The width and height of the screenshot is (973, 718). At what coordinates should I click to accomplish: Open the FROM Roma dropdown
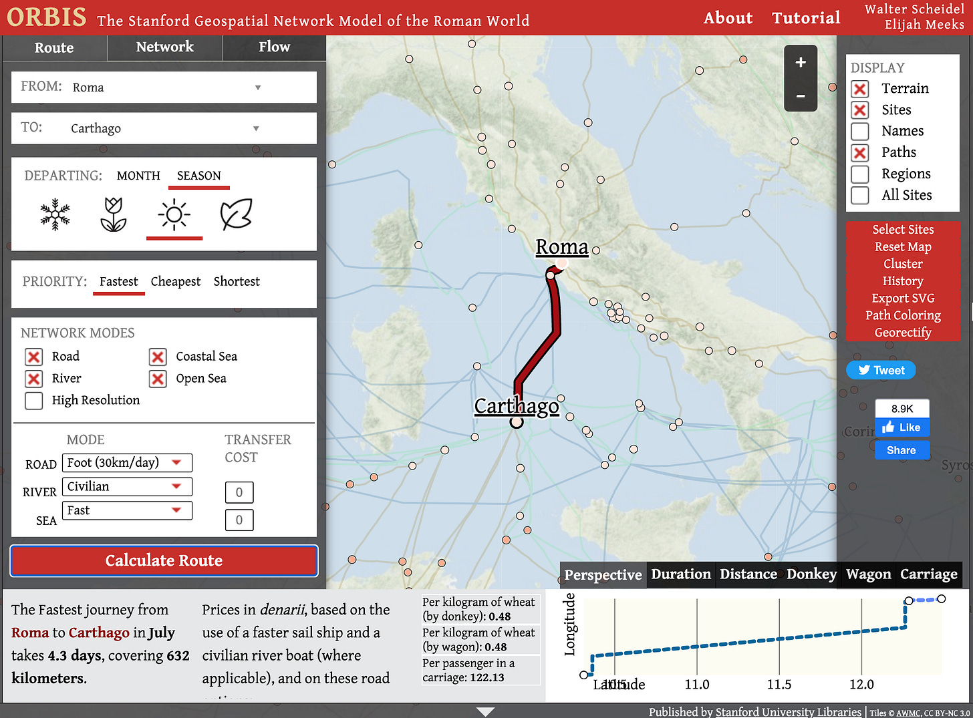point(164,87)
